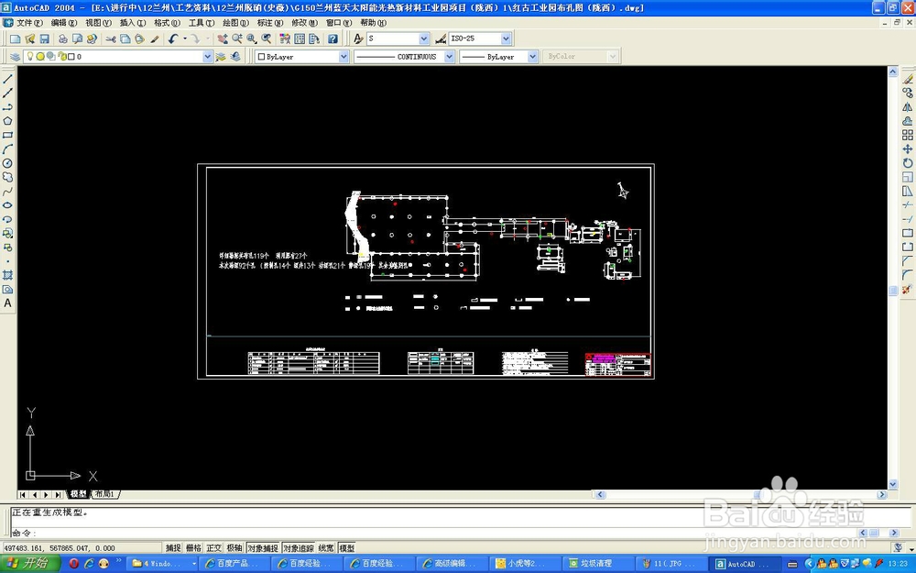The image size is (916, 573).
Task: Expand the ByLayer color control dropdown
Action: pyautogui.click(x=343, y=57)
